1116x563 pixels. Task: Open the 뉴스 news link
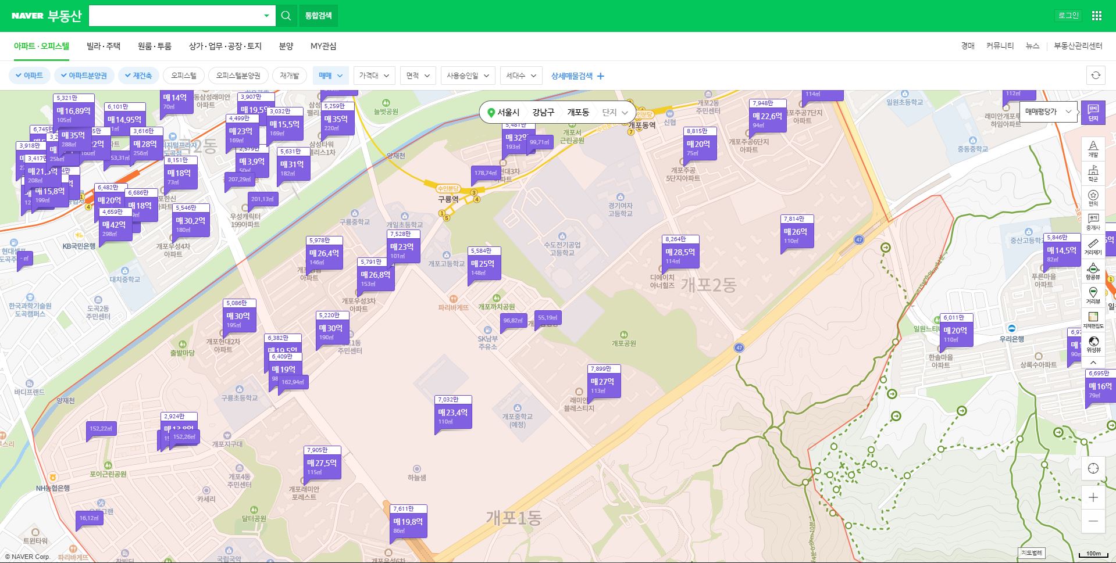[1032, 46]
